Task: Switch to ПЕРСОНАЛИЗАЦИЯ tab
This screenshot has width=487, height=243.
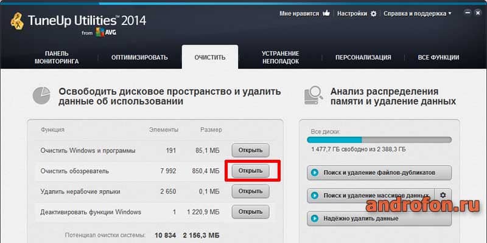Action: tap(363, 58)
